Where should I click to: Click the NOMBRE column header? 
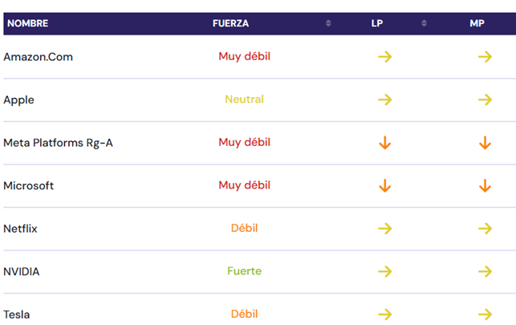tap(27, 23)
